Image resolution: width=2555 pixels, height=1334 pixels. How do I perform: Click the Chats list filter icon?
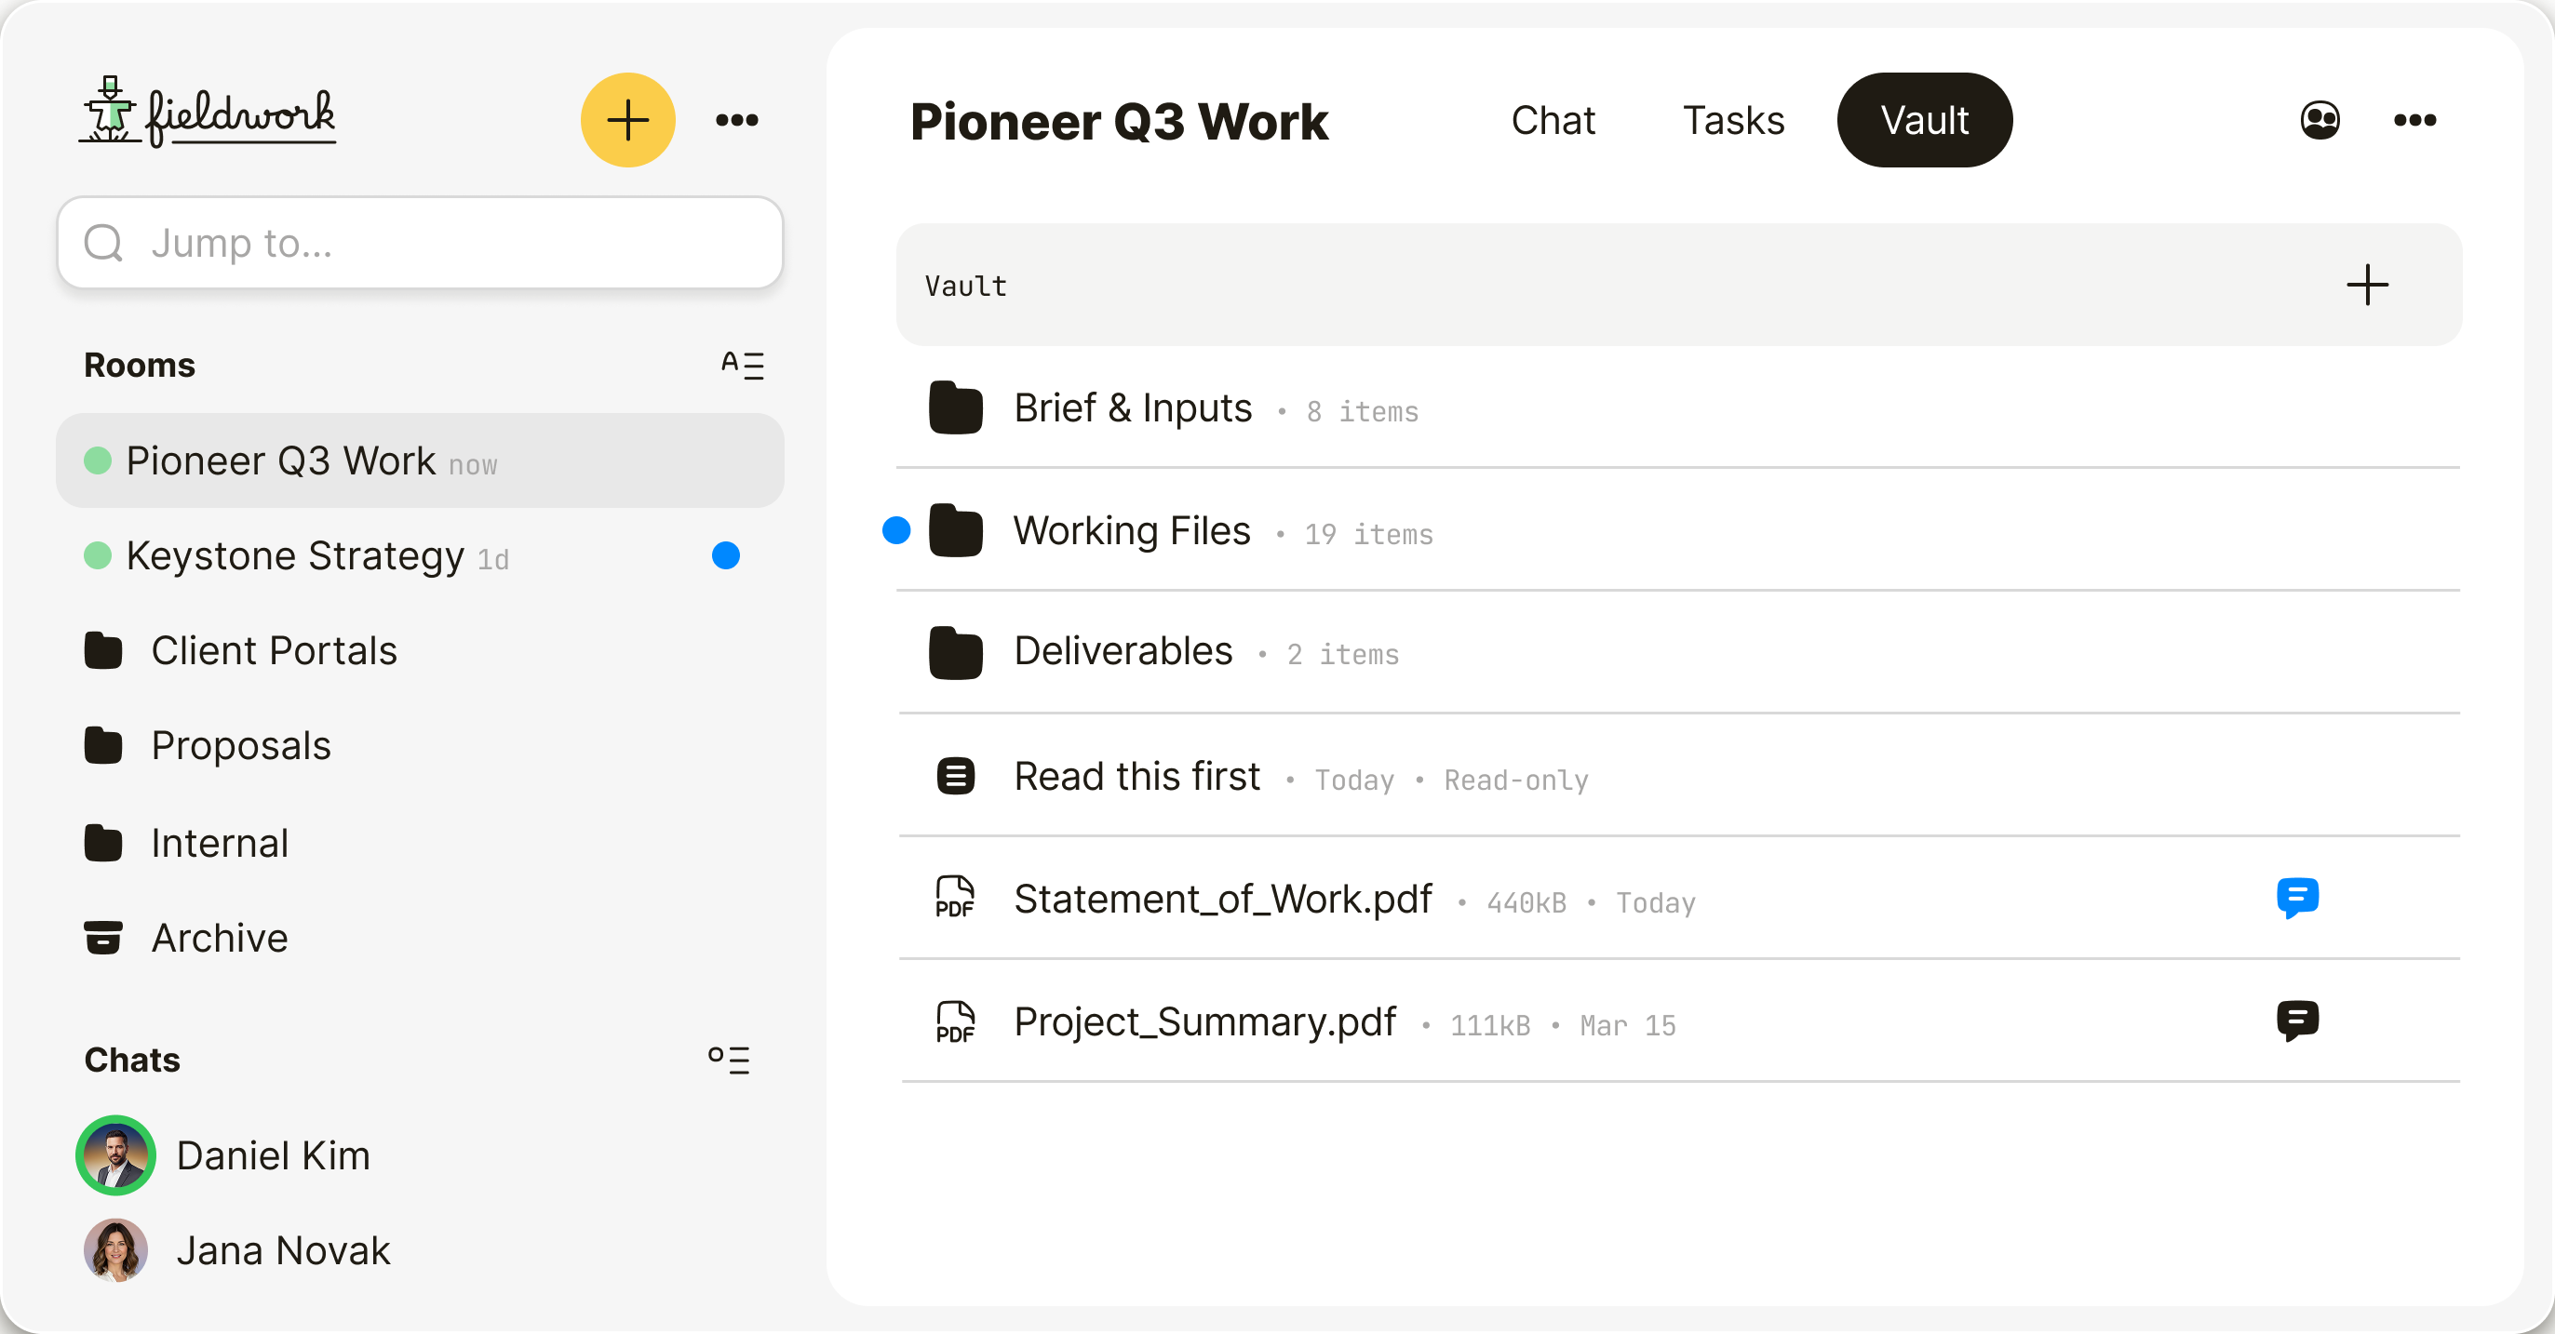coord(729,1060)
